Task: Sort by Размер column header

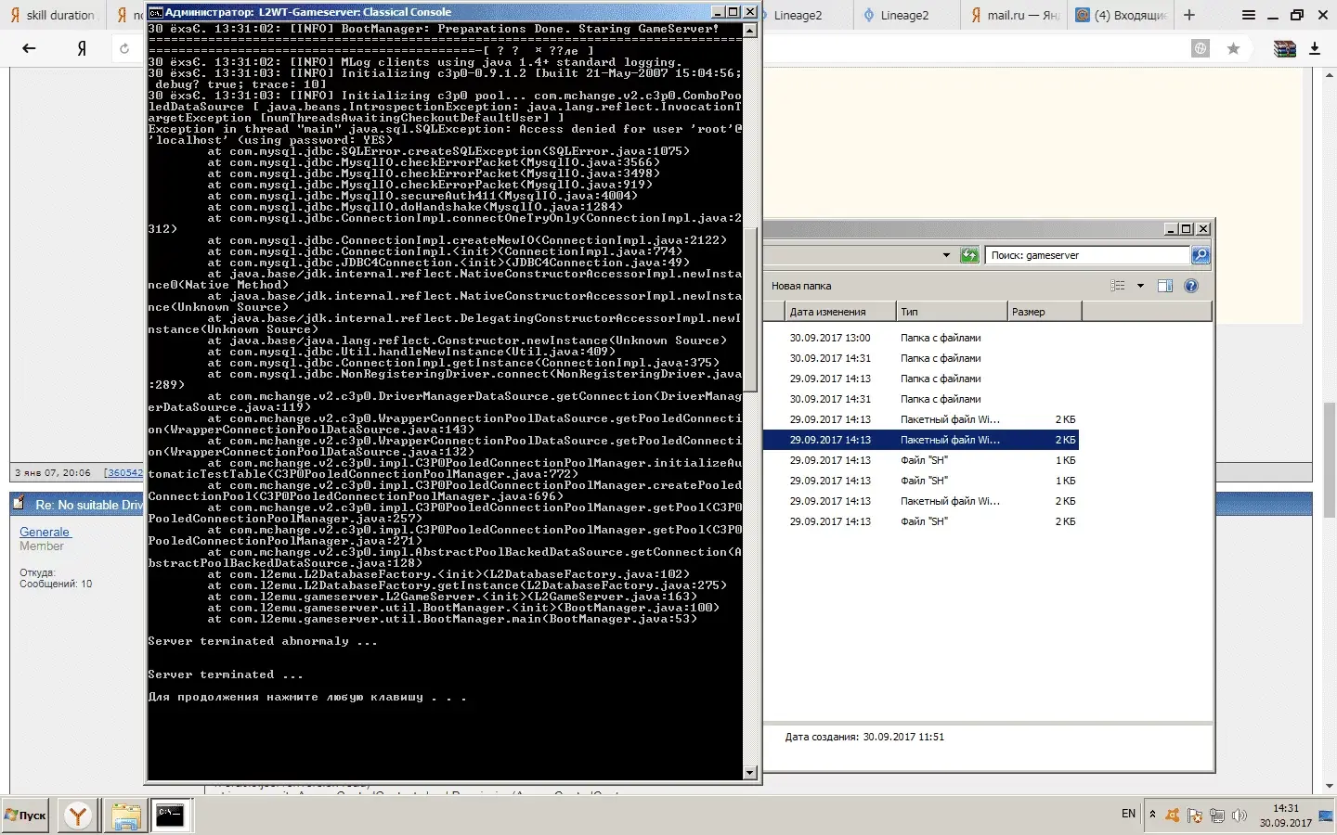Action: point(1044,312)
